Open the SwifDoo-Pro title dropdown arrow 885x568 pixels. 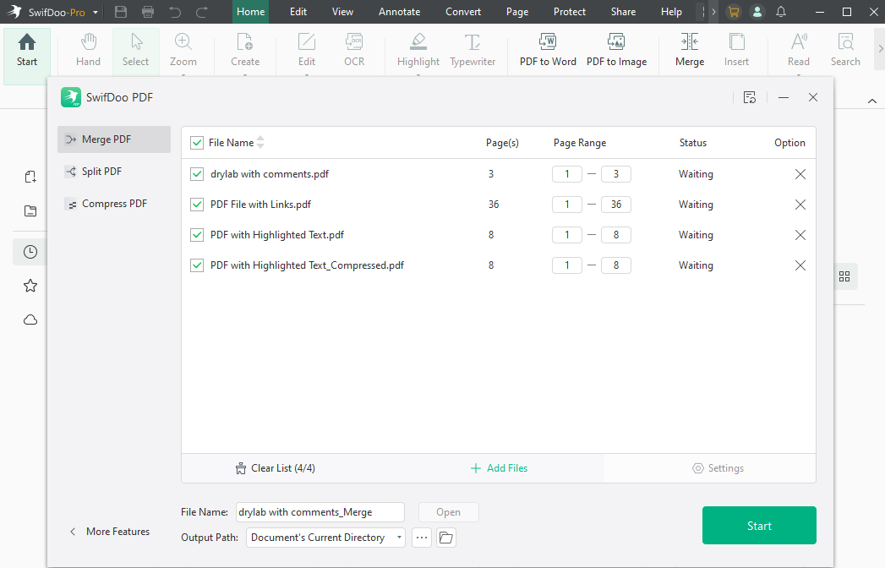pyautogui.click(x=96, y=12)
